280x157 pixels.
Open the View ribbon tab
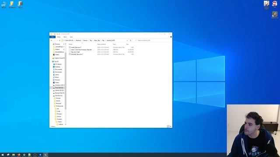coord(71,37)
